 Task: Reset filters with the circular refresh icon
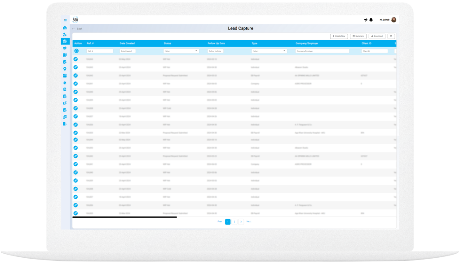coord(76,51)
